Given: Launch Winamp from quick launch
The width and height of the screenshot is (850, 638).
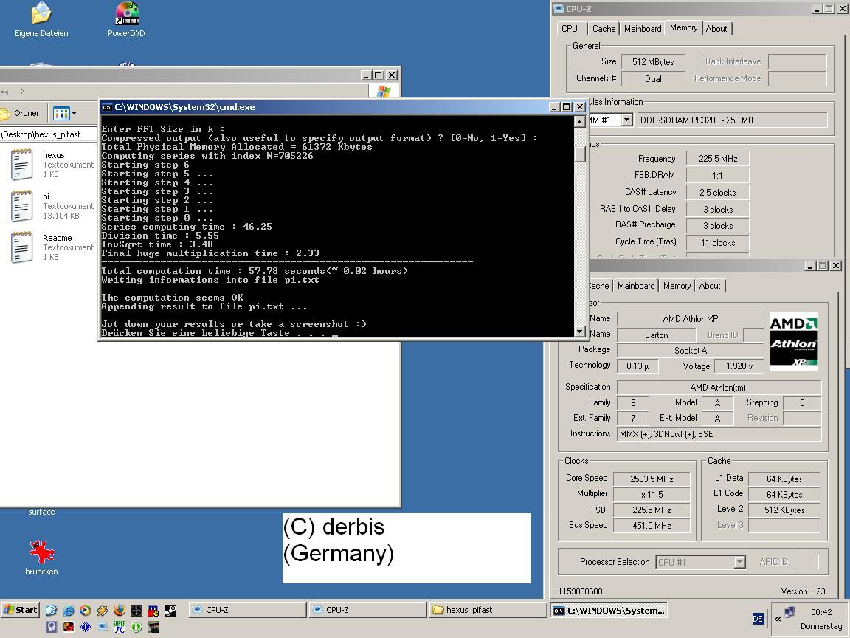Looking at the screenshot, I should [103, 611].
